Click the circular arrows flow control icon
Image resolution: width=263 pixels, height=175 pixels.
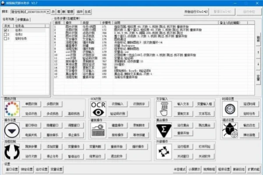(x=12, y=151)
